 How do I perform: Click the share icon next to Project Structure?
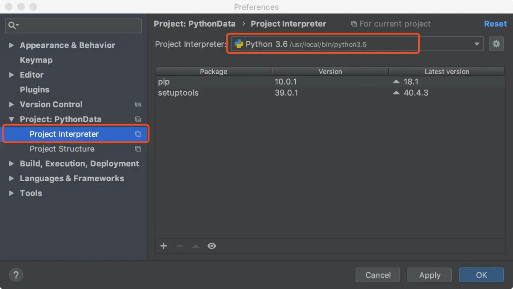tap(138, 149)
